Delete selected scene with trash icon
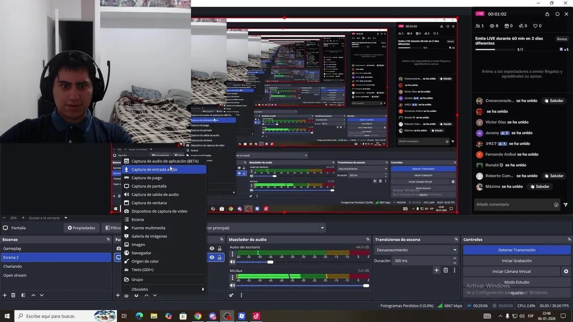This screenshot has height=322, width=573. (x=13, y=295)
